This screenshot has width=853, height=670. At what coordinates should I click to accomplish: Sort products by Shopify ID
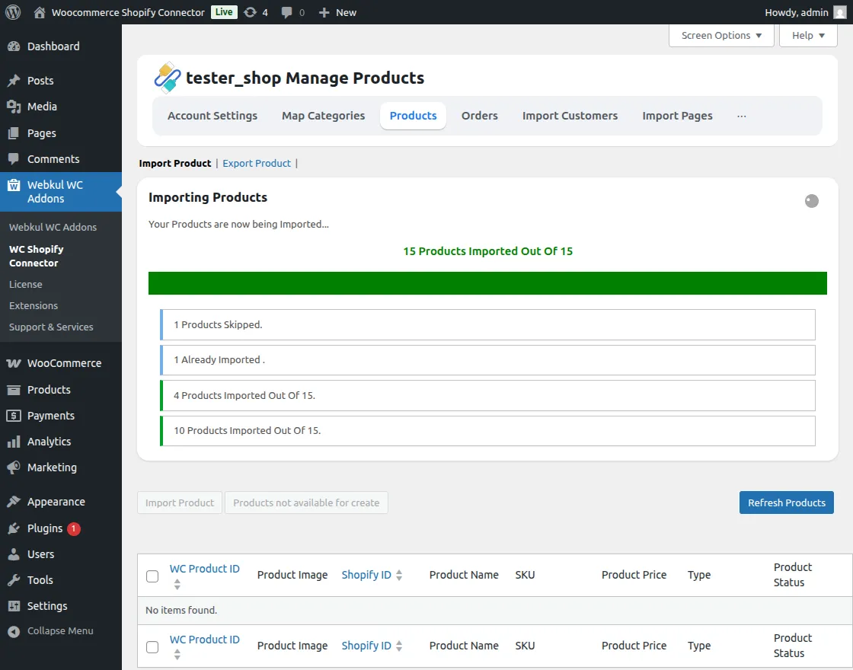[x=366, y=575]
